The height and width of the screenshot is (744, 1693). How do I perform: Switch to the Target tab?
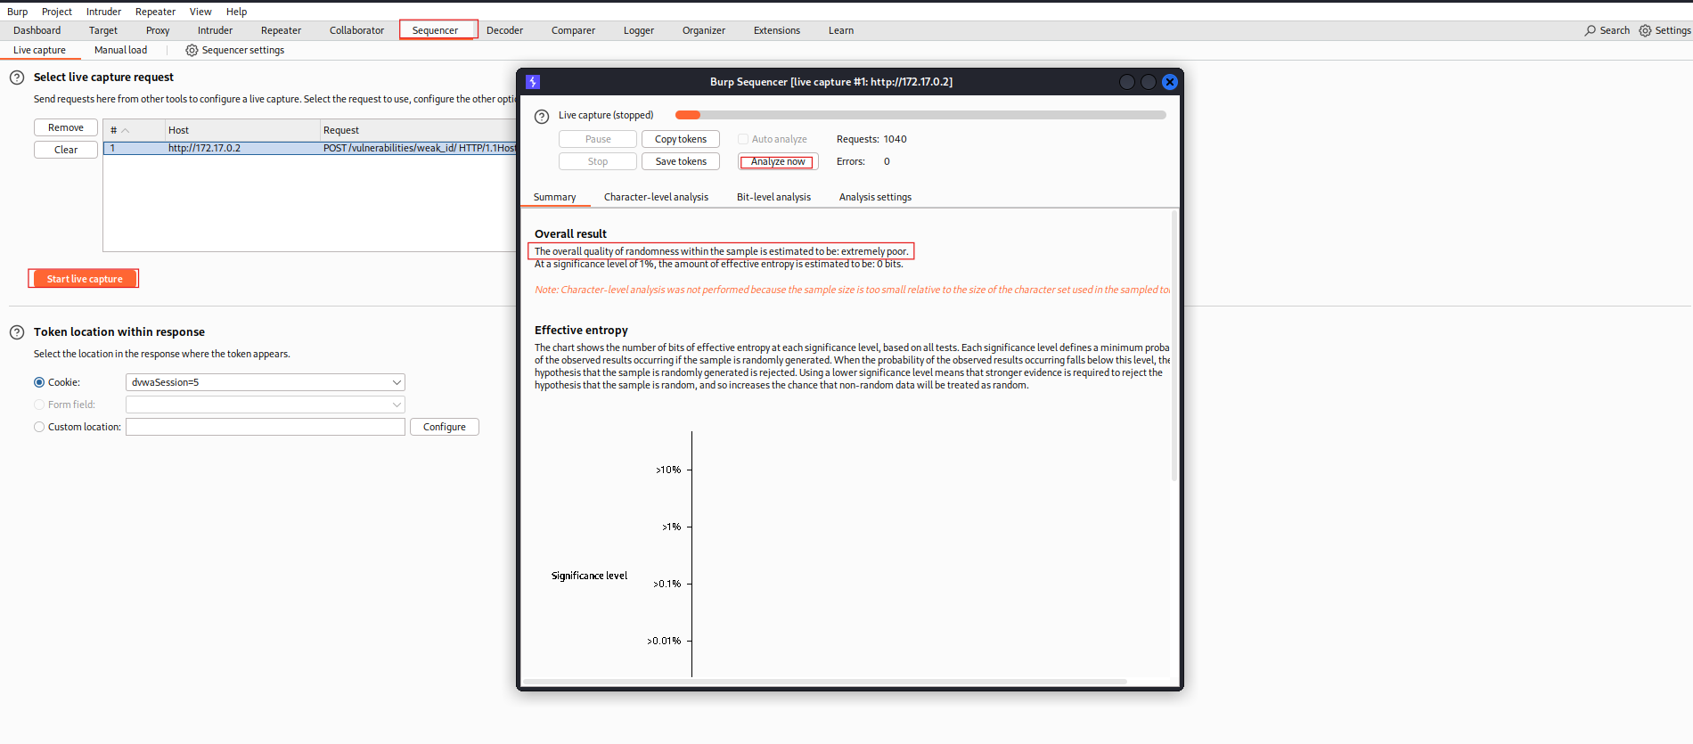[x=103, y=30]
